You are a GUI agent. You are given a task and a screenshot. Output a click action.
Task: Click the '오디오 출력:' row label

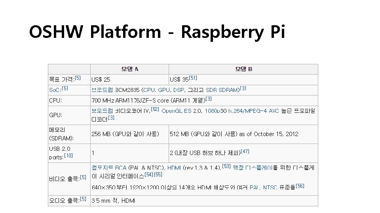coord(64,201)
